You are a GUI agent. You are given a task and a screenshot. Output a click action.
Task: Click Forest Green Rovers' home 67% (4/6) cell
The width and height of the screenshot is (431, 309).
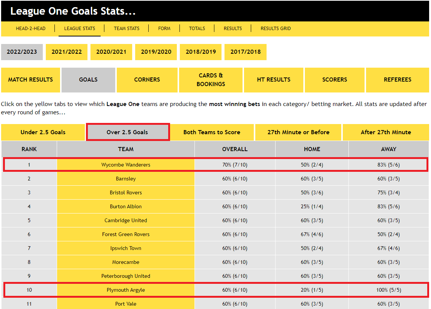312,235
